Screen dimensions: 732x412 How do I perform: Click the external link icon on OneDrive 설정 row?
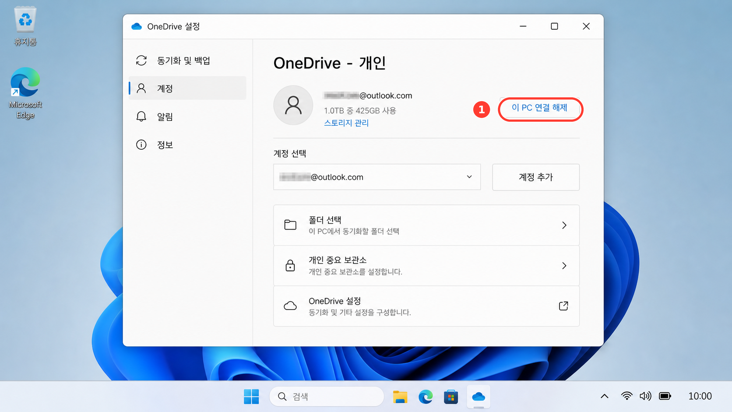pos(563,306)
